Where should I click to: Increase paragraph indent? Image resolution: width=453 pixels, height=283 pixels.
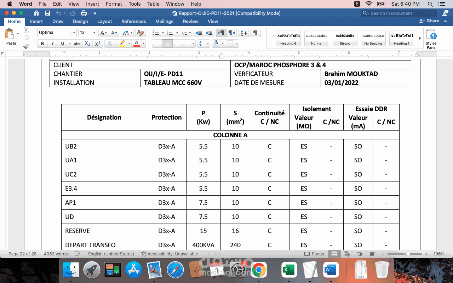(x=209, y=33)
